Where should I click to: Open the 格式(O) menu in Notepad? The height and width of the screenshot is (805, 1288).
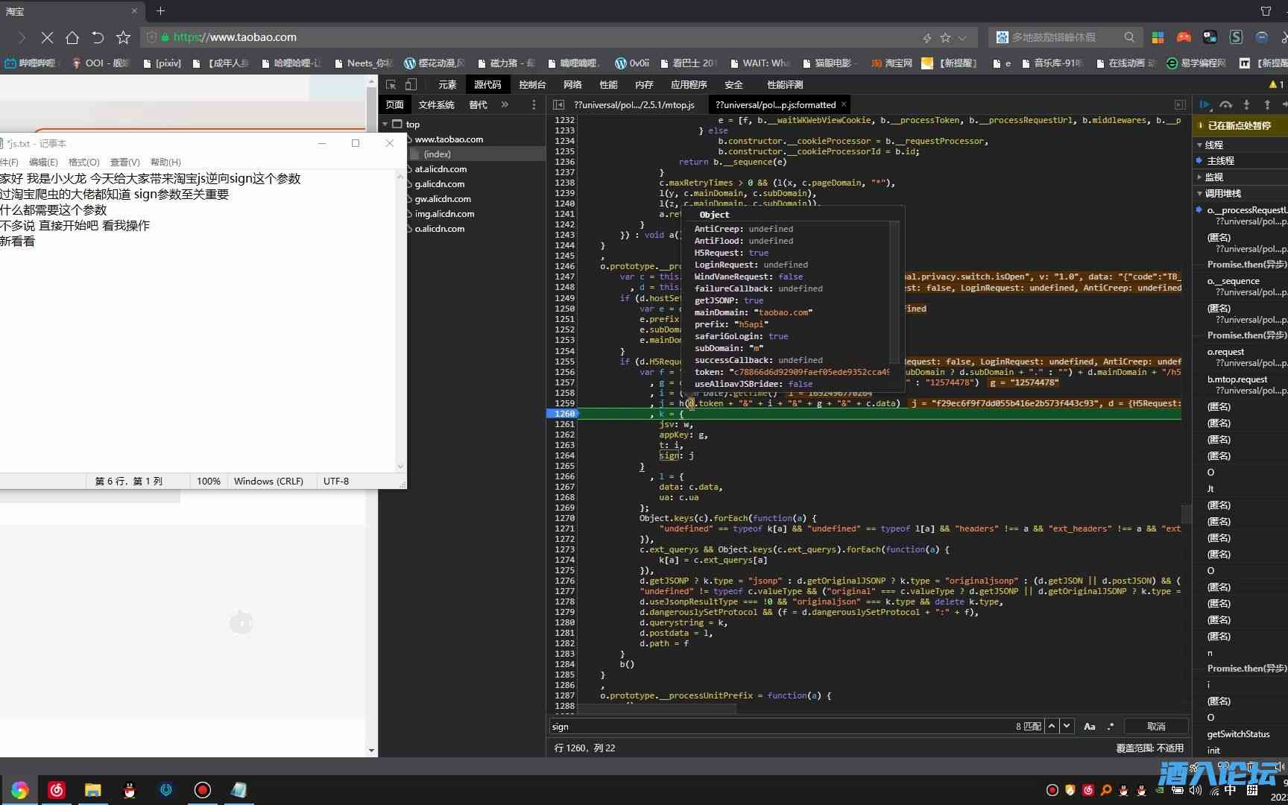click(x=83, y=162)
